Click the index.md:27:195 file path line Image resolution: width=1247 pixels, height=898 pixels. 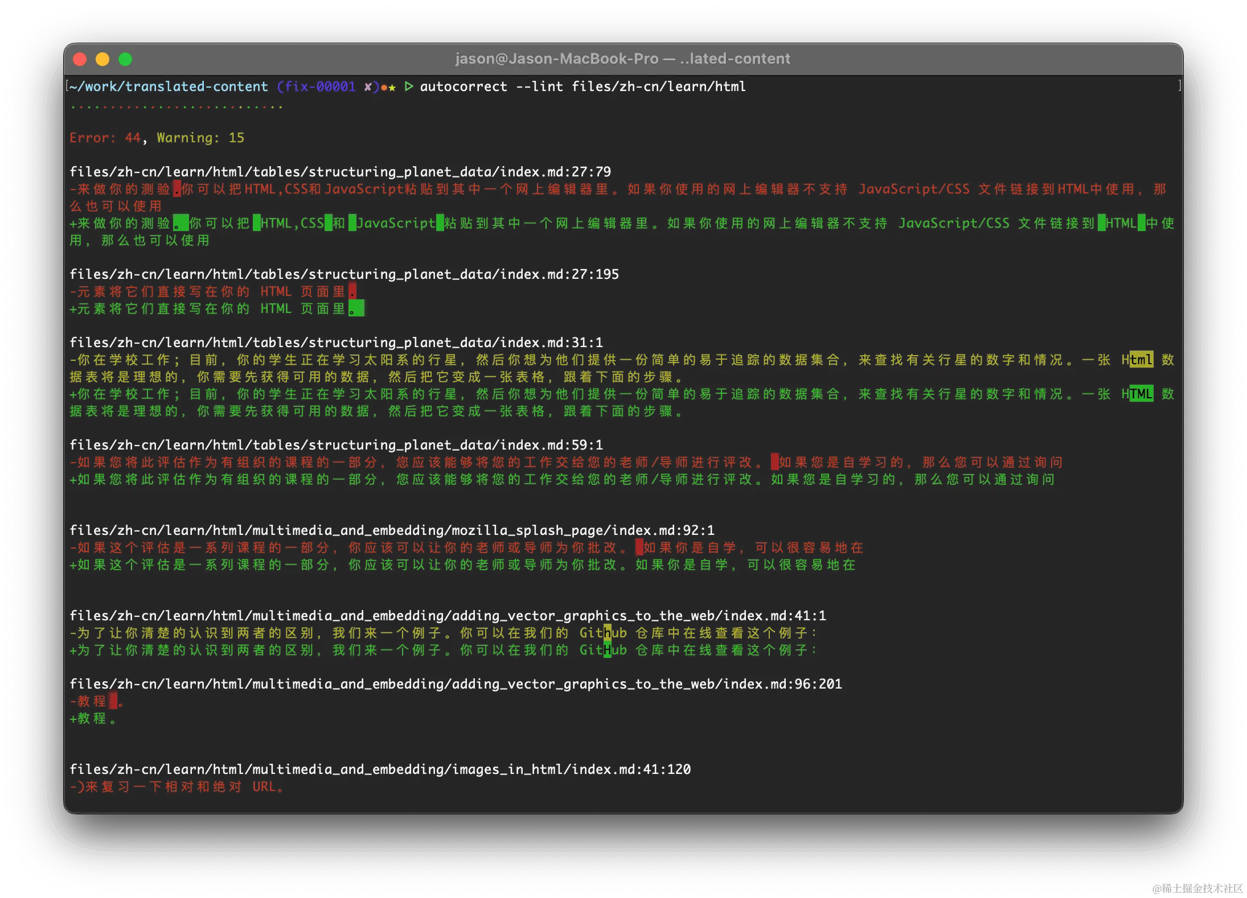point(344,274)
